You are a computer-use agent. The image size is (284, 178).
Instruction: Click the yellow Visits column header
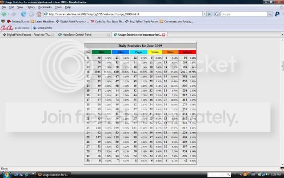click(155, 52)
